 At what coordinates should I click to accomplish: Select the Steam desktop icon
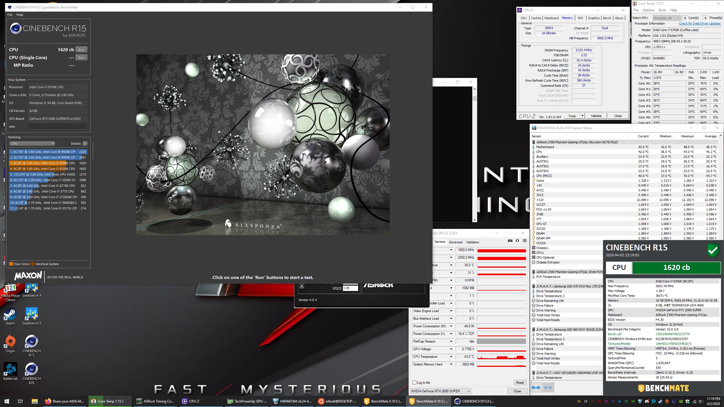[x=10, y=317]
